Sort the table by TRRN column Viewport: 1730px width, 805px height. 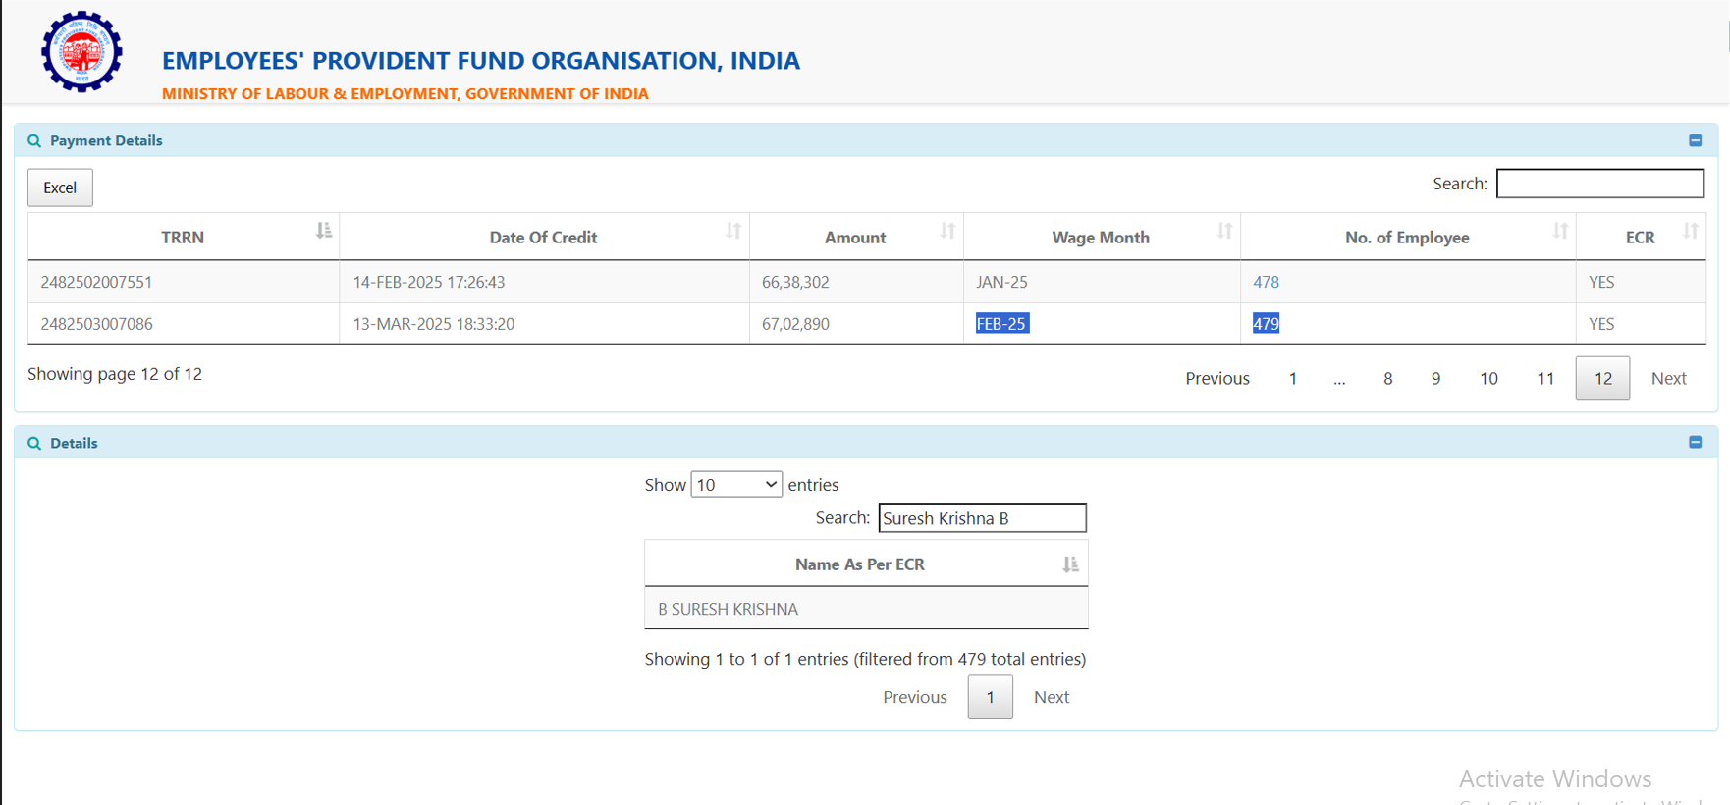coord(183,237)
